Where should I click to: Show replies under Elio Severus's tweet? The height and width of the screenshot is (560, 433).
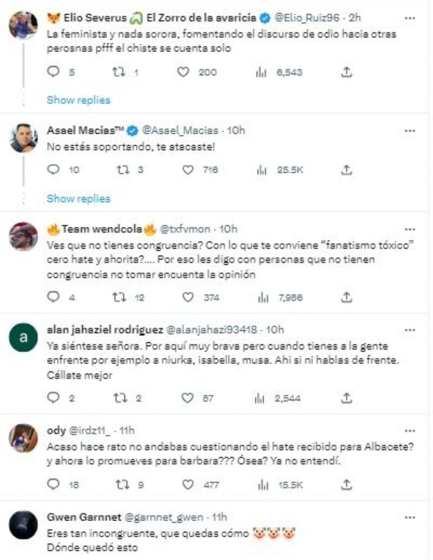click(x=78, y=100)
